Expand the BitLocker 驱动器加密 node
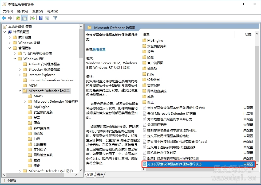 click(x=20, y=70)
